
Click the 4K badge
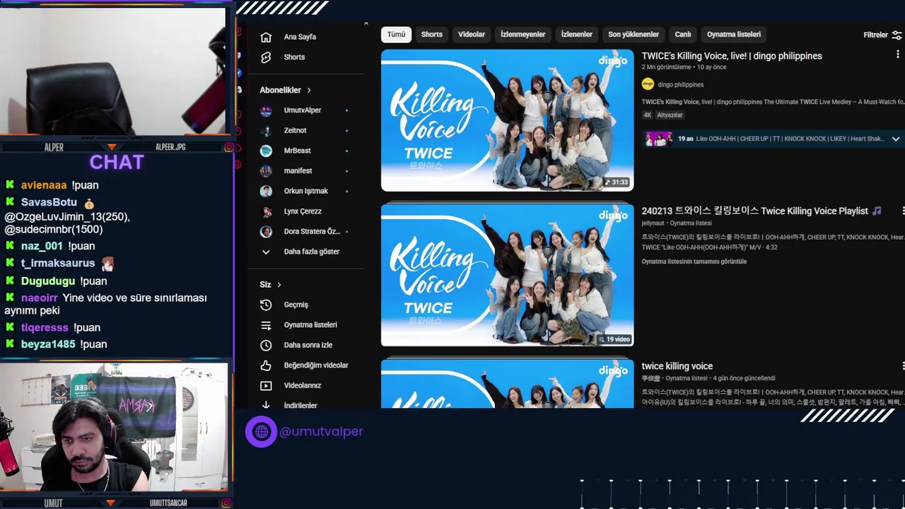pyautogui.click(x=647, y=115)
